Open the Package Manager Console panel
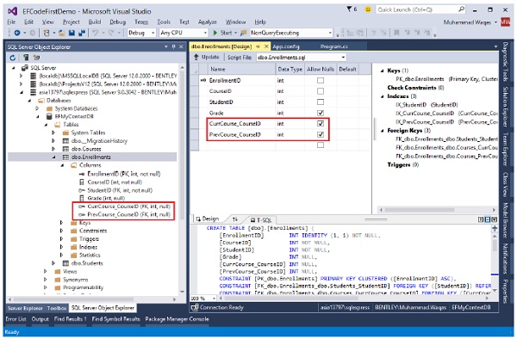 tap(177, 319)
